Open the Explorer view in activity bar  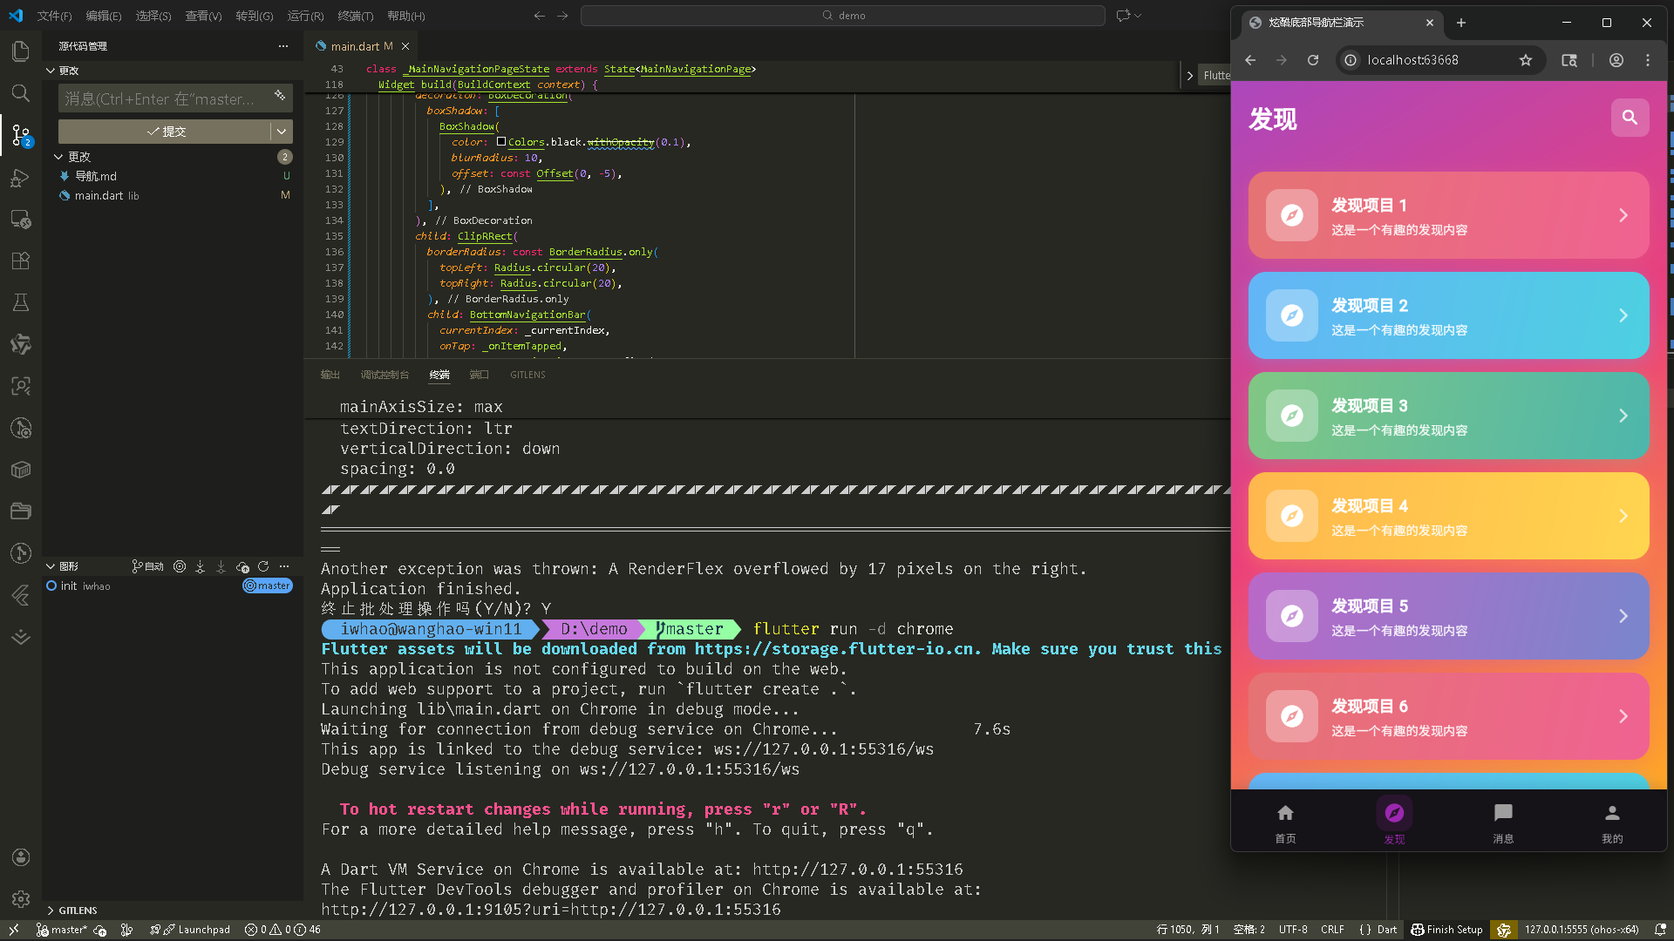(21, 51)
